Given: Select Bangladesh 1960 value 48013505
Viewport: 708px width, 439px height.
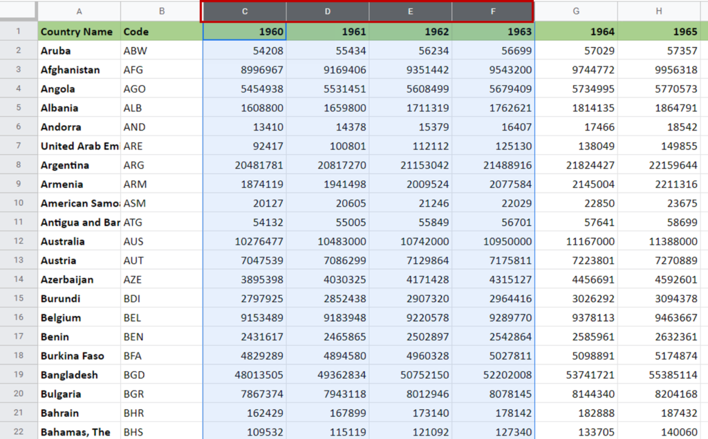Looking at the screenshot, I should click(x=244, y=375).
